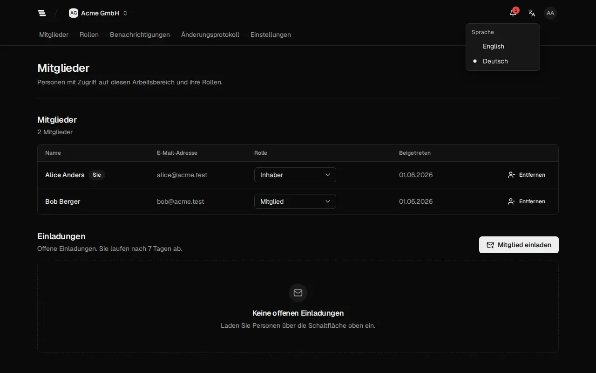Click the app logo icon at top left

pyautogui.click(x=42, y=13)
